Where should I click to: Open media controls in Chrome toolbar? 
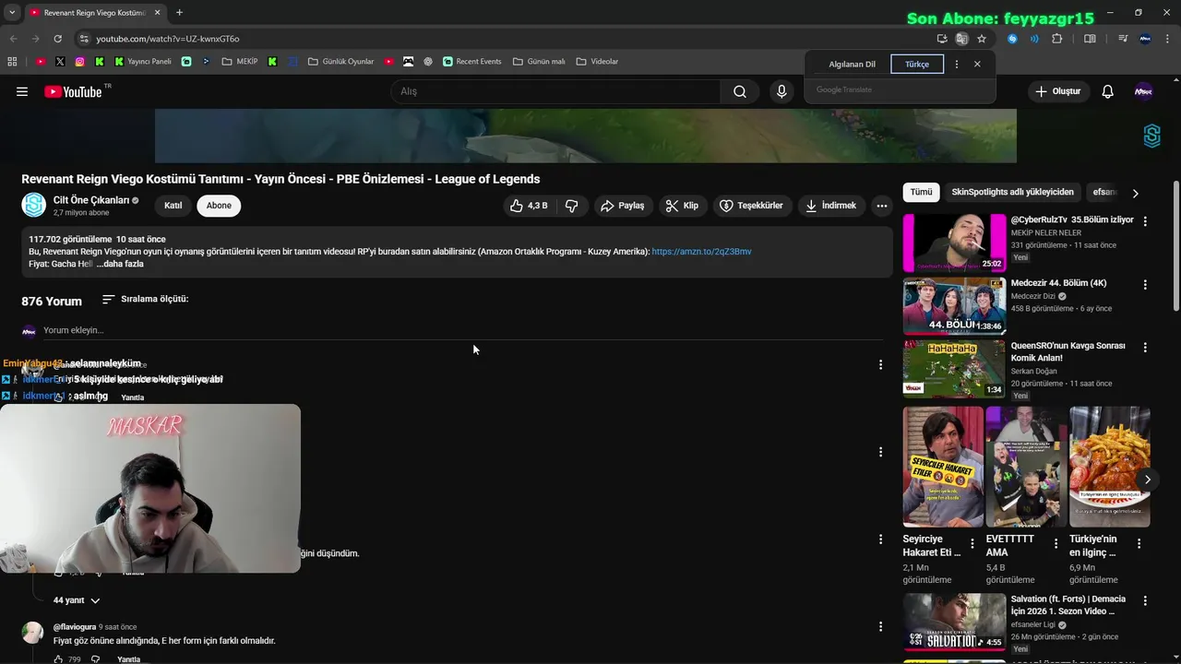pyautogui.click(x=1123, y=39)
